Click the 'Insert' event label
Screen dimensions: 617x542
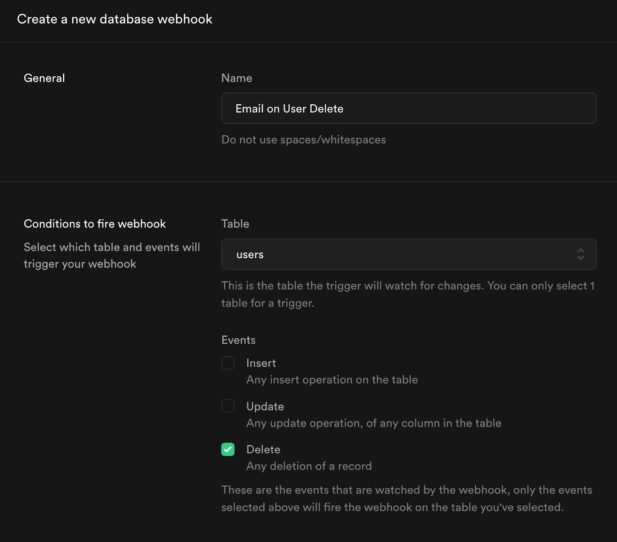[x=261, y=363]
